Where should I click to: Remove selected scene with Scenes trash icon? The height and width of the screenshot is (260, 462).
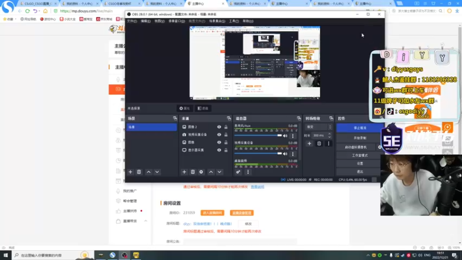click(139, 172)
